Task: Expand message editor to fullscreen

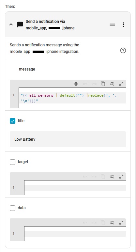Action: click(121, 84)
